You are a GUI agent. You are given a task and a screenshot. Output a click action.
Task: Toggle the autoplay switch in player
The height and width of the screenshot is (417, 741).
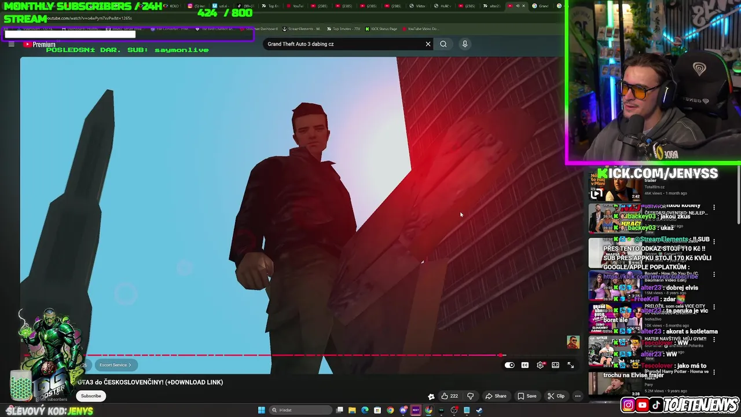point(509,365)
